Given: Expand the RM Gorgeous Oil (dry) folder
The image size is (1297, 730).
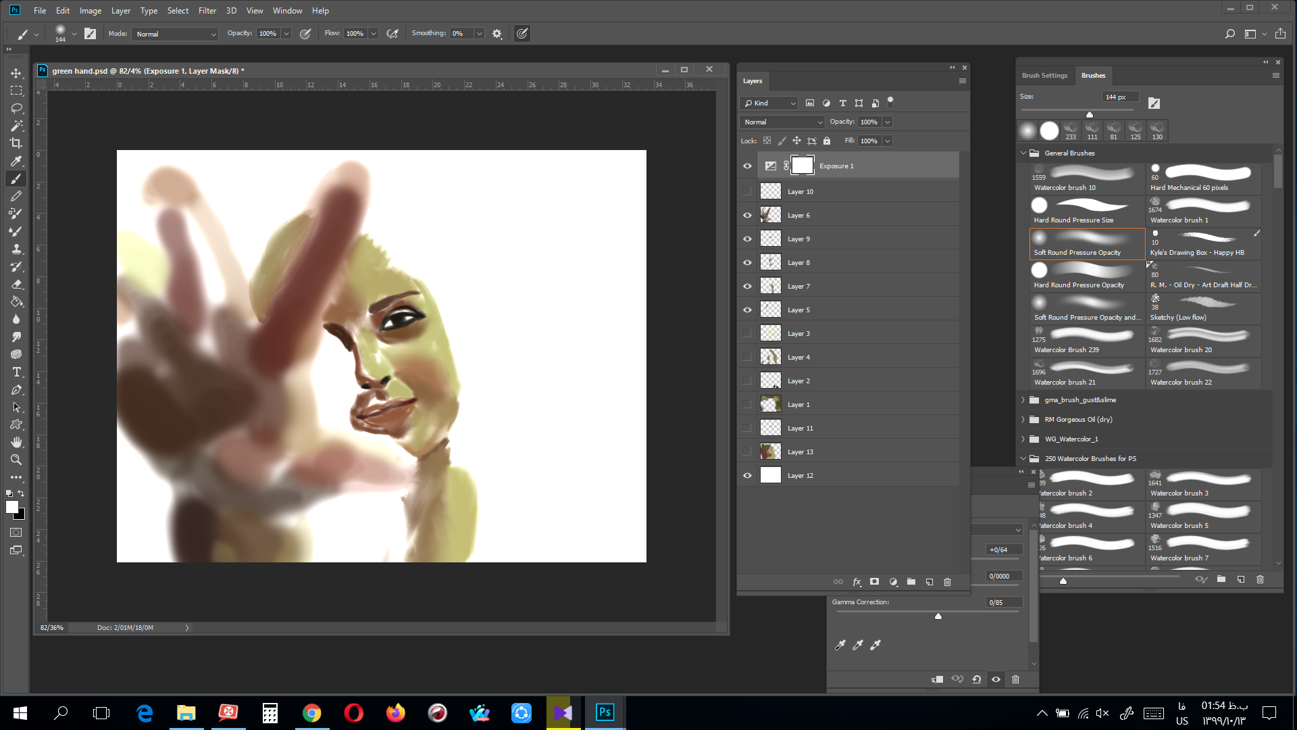Looking at the screenshot, I should tap(1023, 420).
